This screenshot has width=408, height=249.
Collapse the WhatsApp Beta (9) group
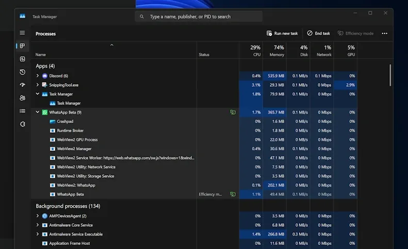coord(38,112)
